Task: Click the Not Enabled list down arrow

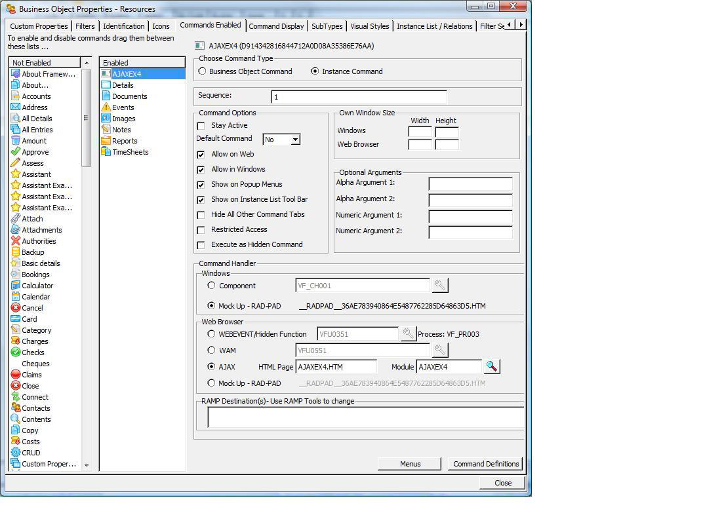Action: pos(87,465)
